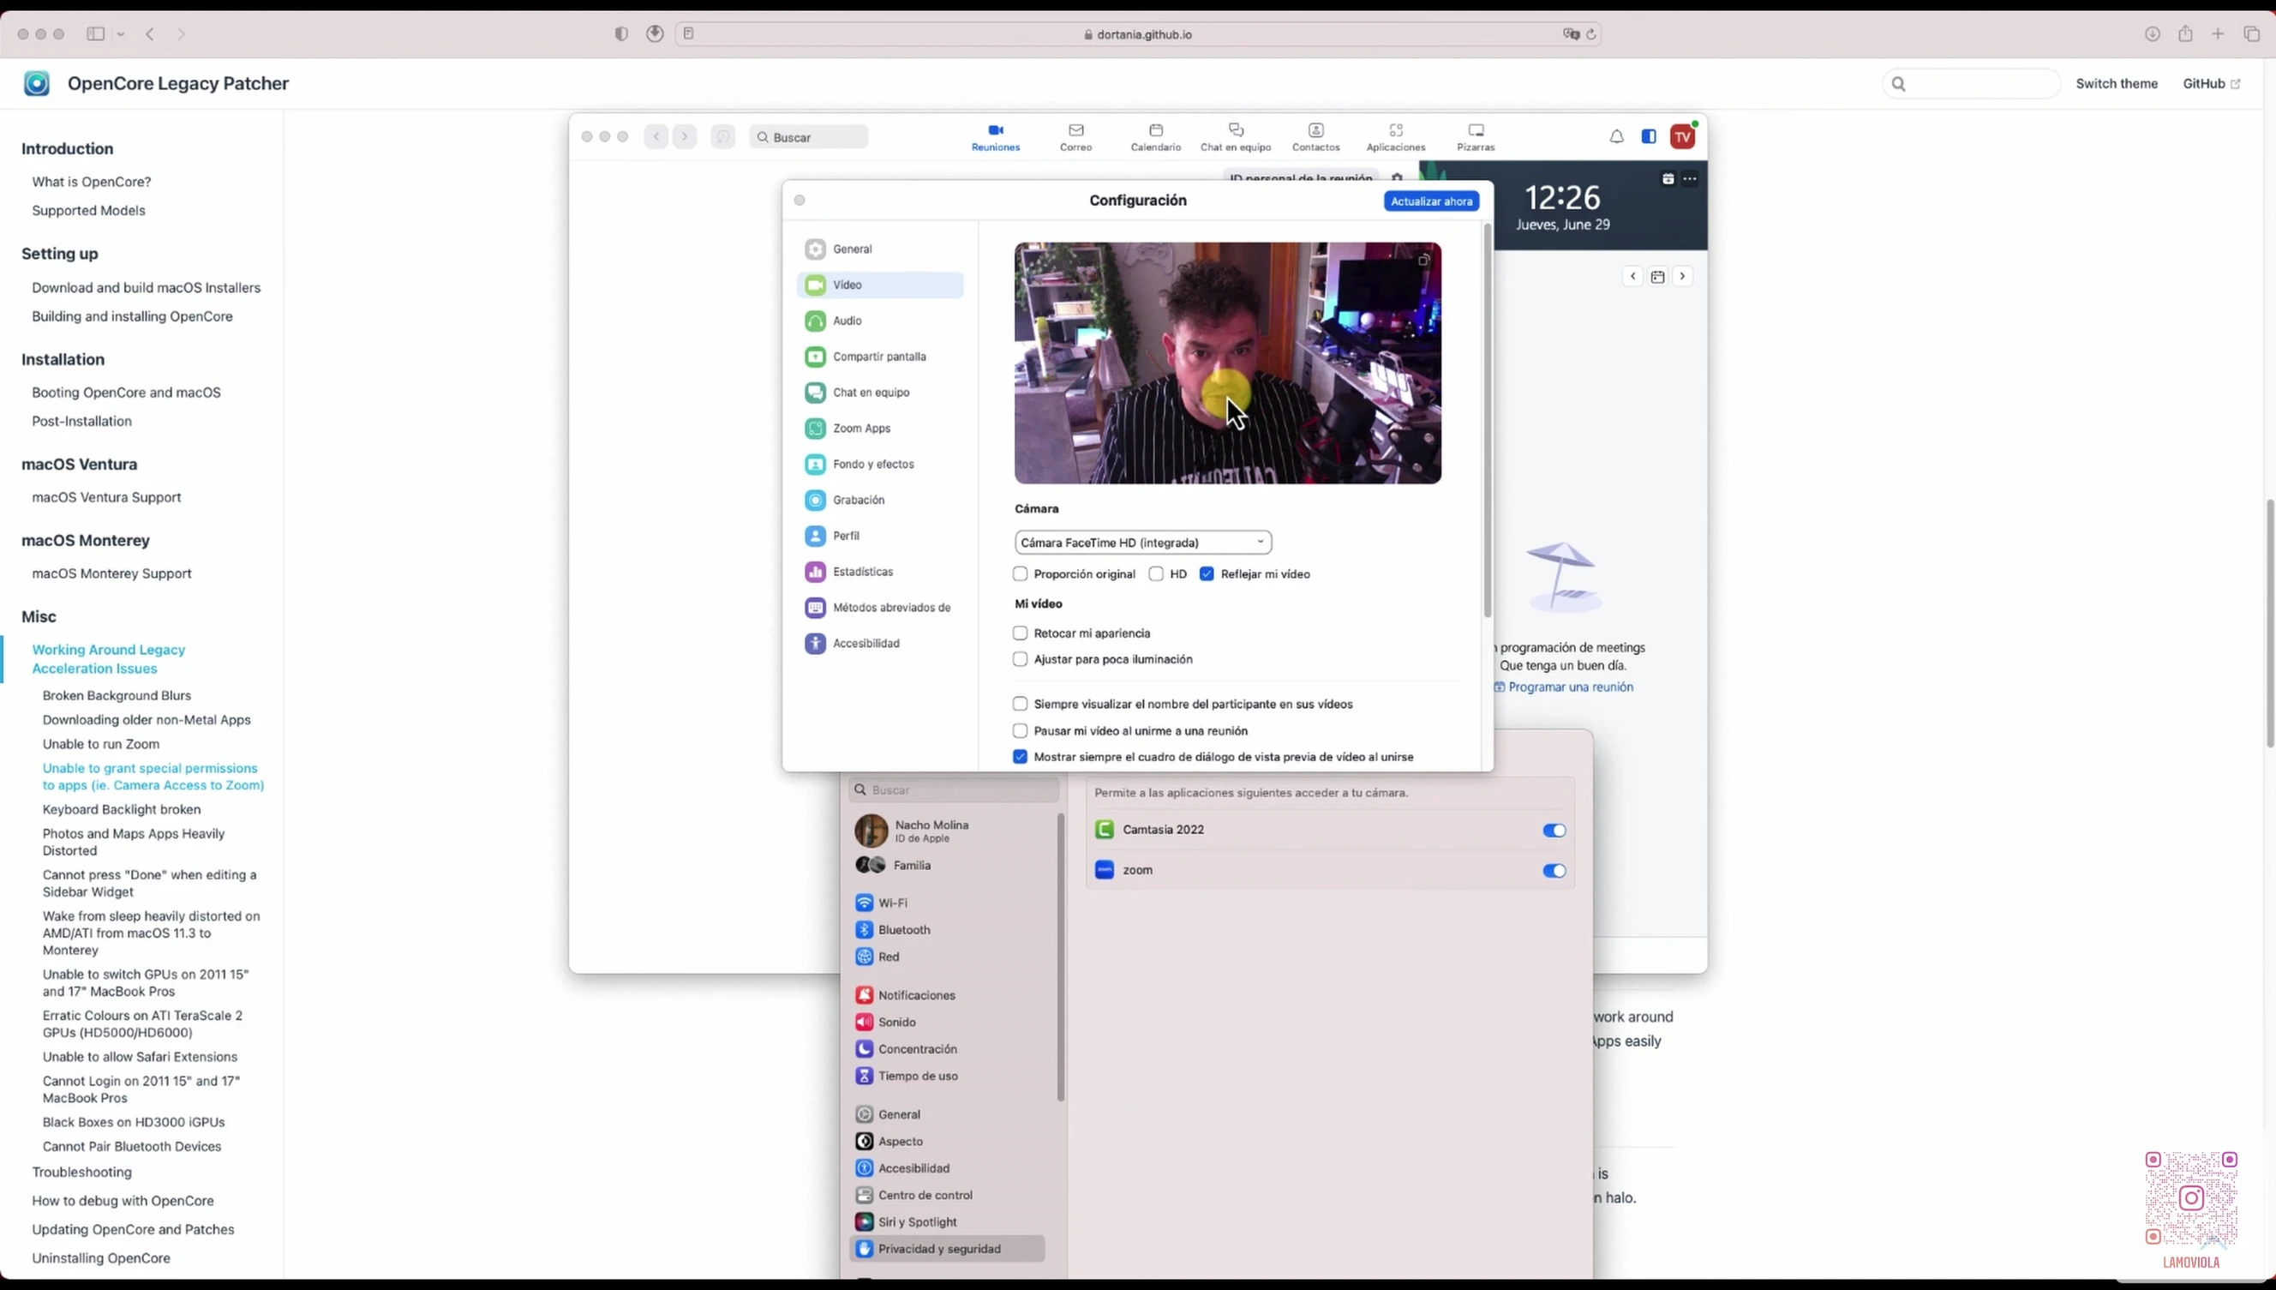Open the Cámara FaceTime HD dropdown
The height and width of the screenshot is (1290, 2276).
pos(1142,543)
